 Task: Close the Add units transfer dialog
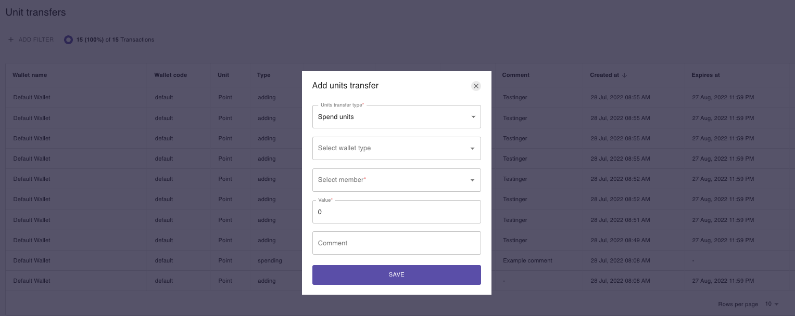click(x=476, y=86)
